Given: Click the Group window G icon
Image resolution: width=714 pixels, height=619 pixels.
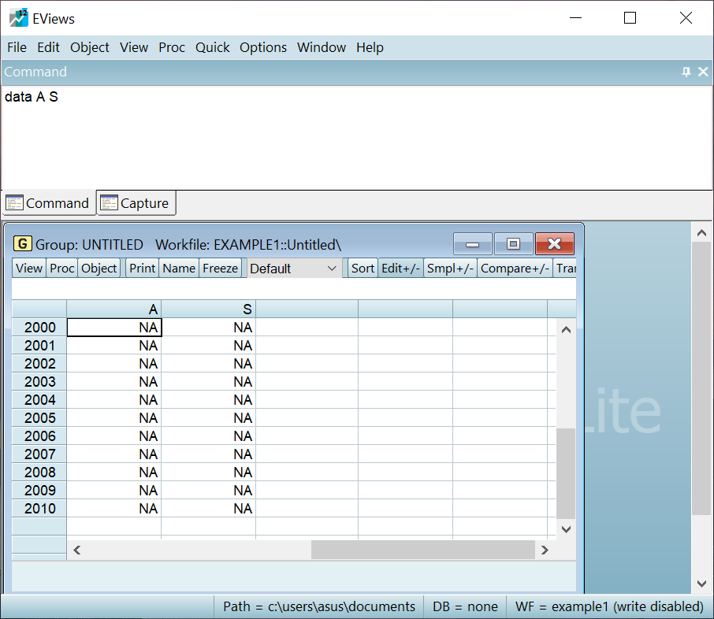Looking at the screenshot, I should coord(23,244).
